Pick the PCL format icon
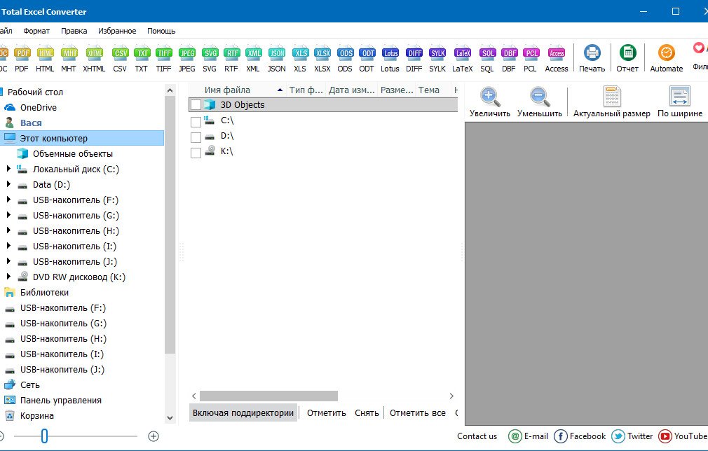This screenshot has width=708, height=451. (531, 59)
